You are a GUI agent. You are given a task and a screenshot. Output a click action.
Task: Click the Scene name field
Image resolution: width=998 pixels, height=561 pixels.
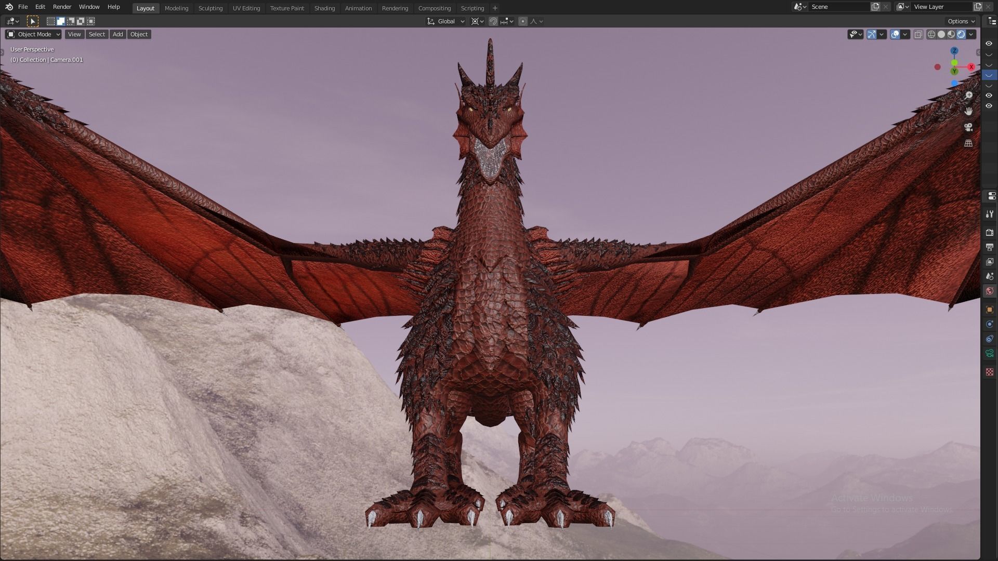839,7
